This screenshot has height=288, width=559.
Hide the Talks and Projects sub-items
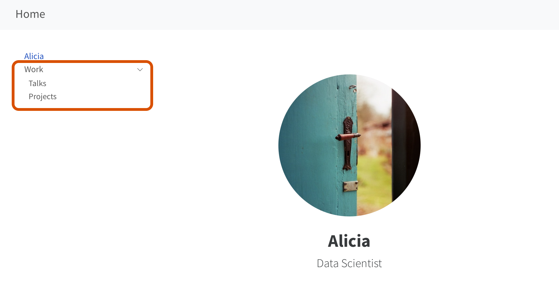point(140,70)
